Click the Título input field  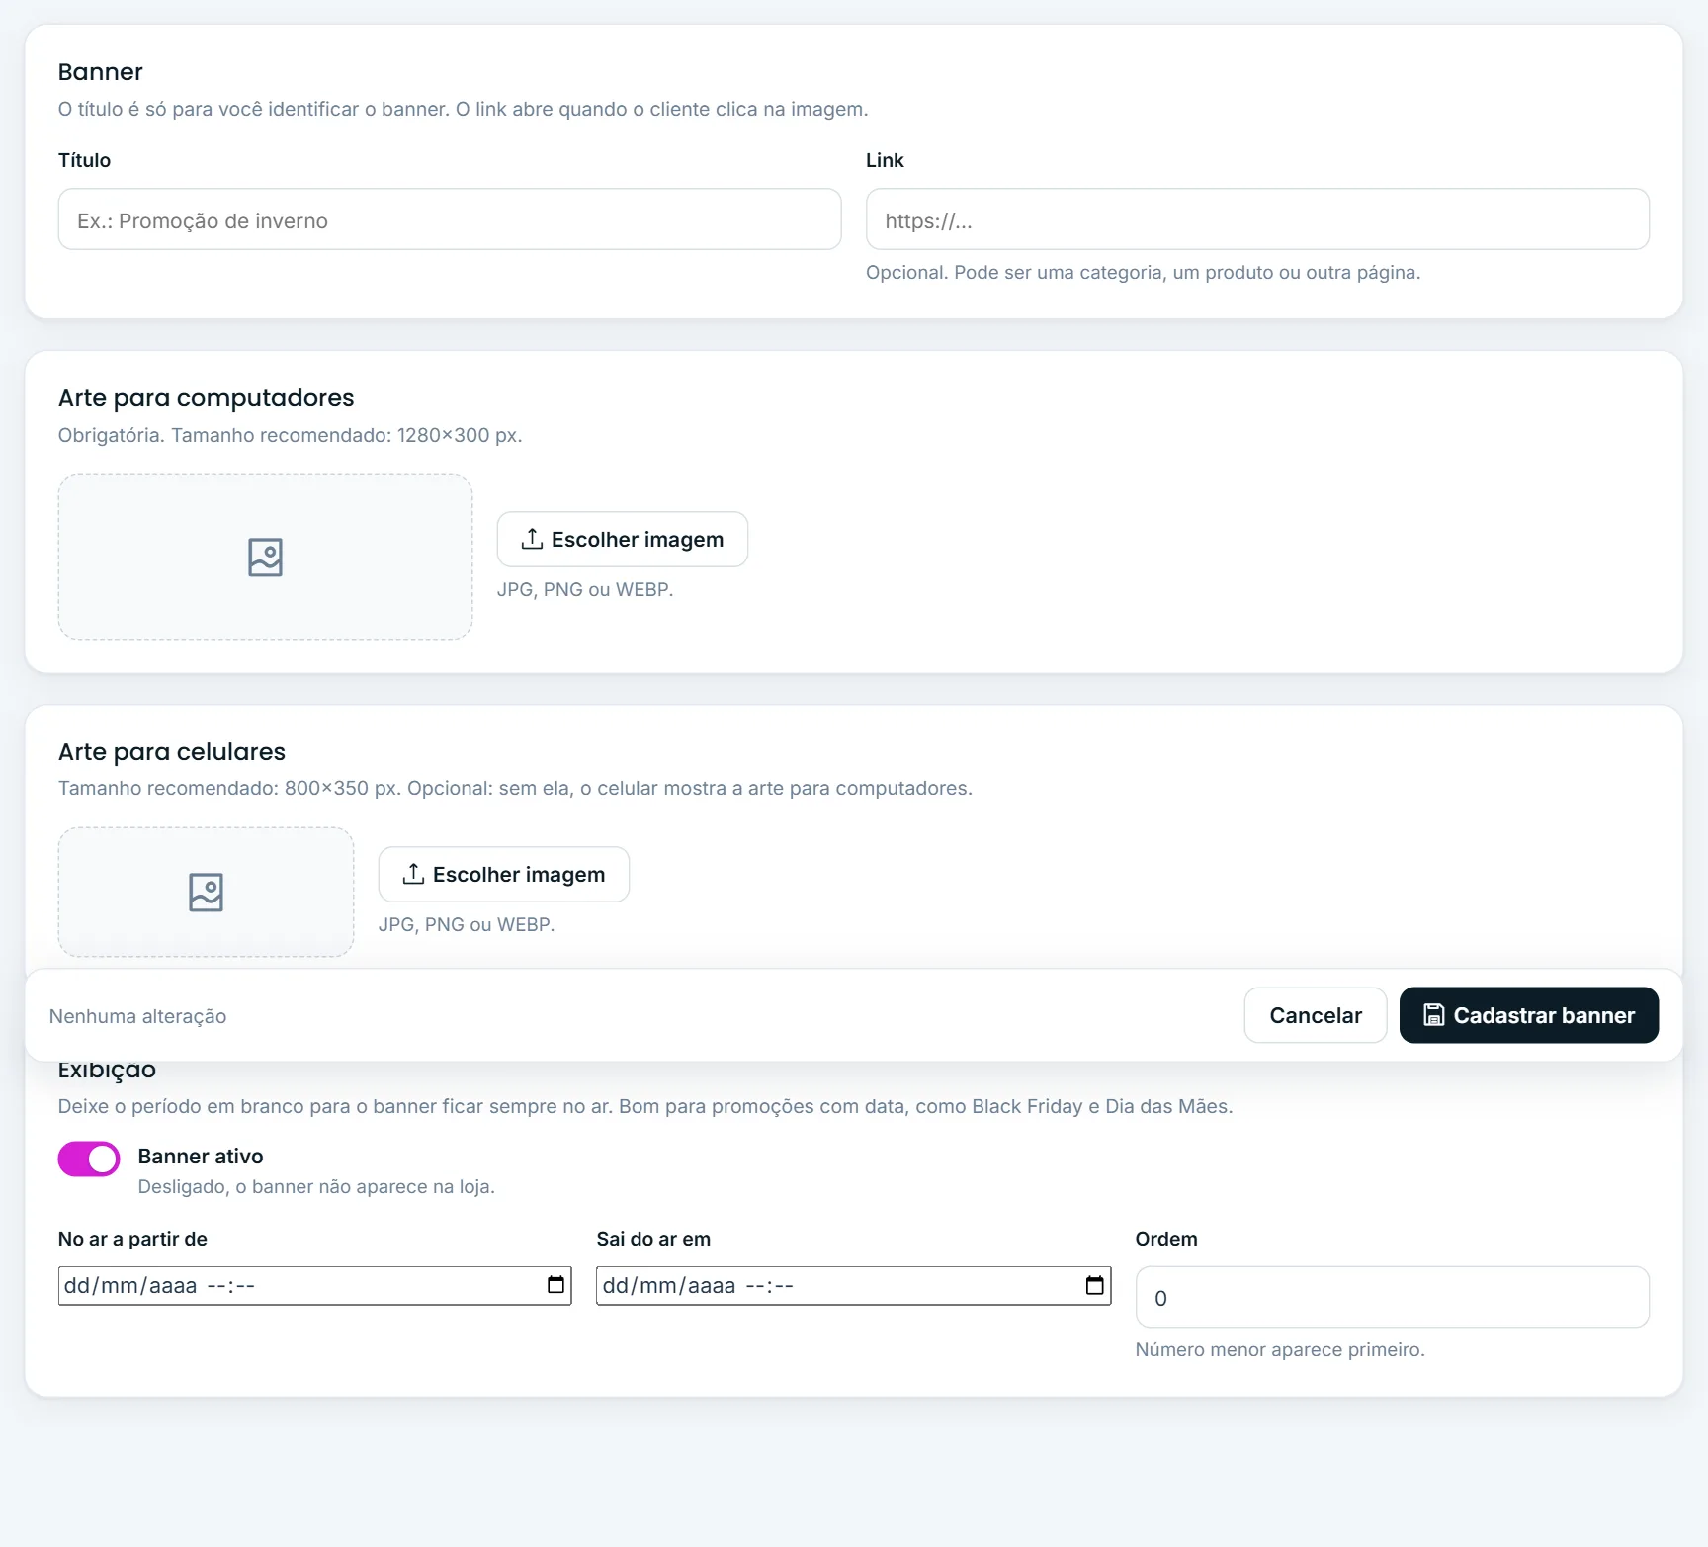click(450, 219)
